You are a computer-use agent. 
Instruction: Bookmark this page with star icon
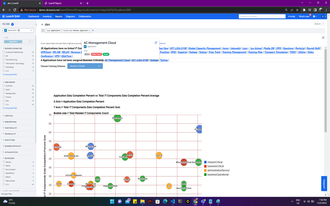297,10
